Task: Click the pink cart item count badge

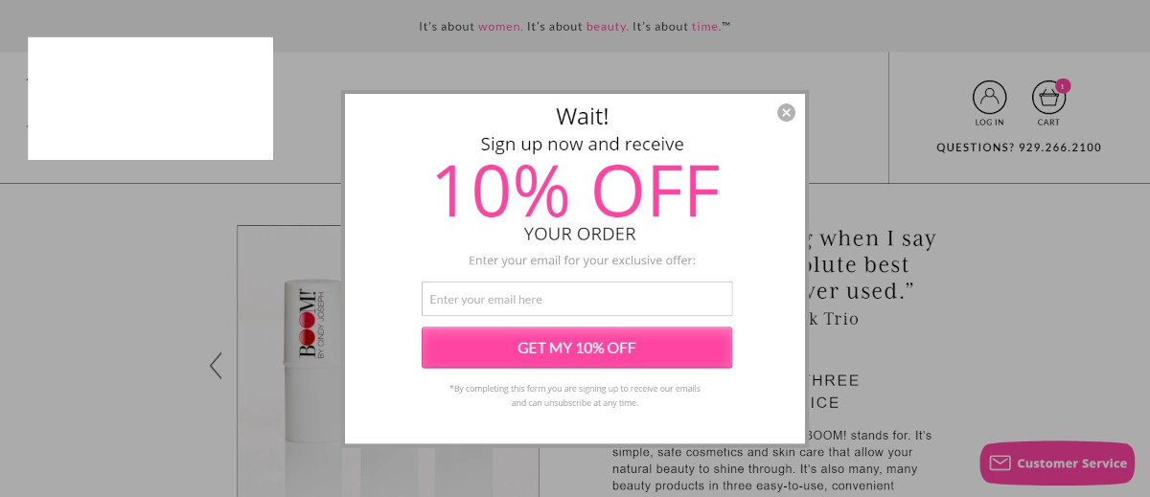Action: coord(1063,85)
